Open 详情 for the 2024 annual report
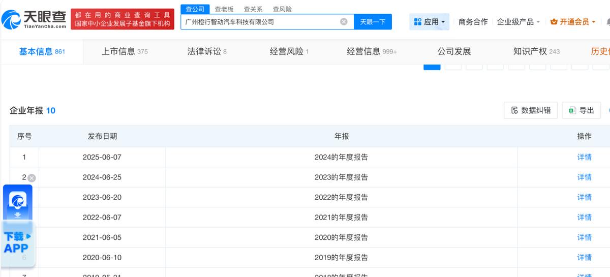This screenshot has width=610, height=277. point(584,157)
